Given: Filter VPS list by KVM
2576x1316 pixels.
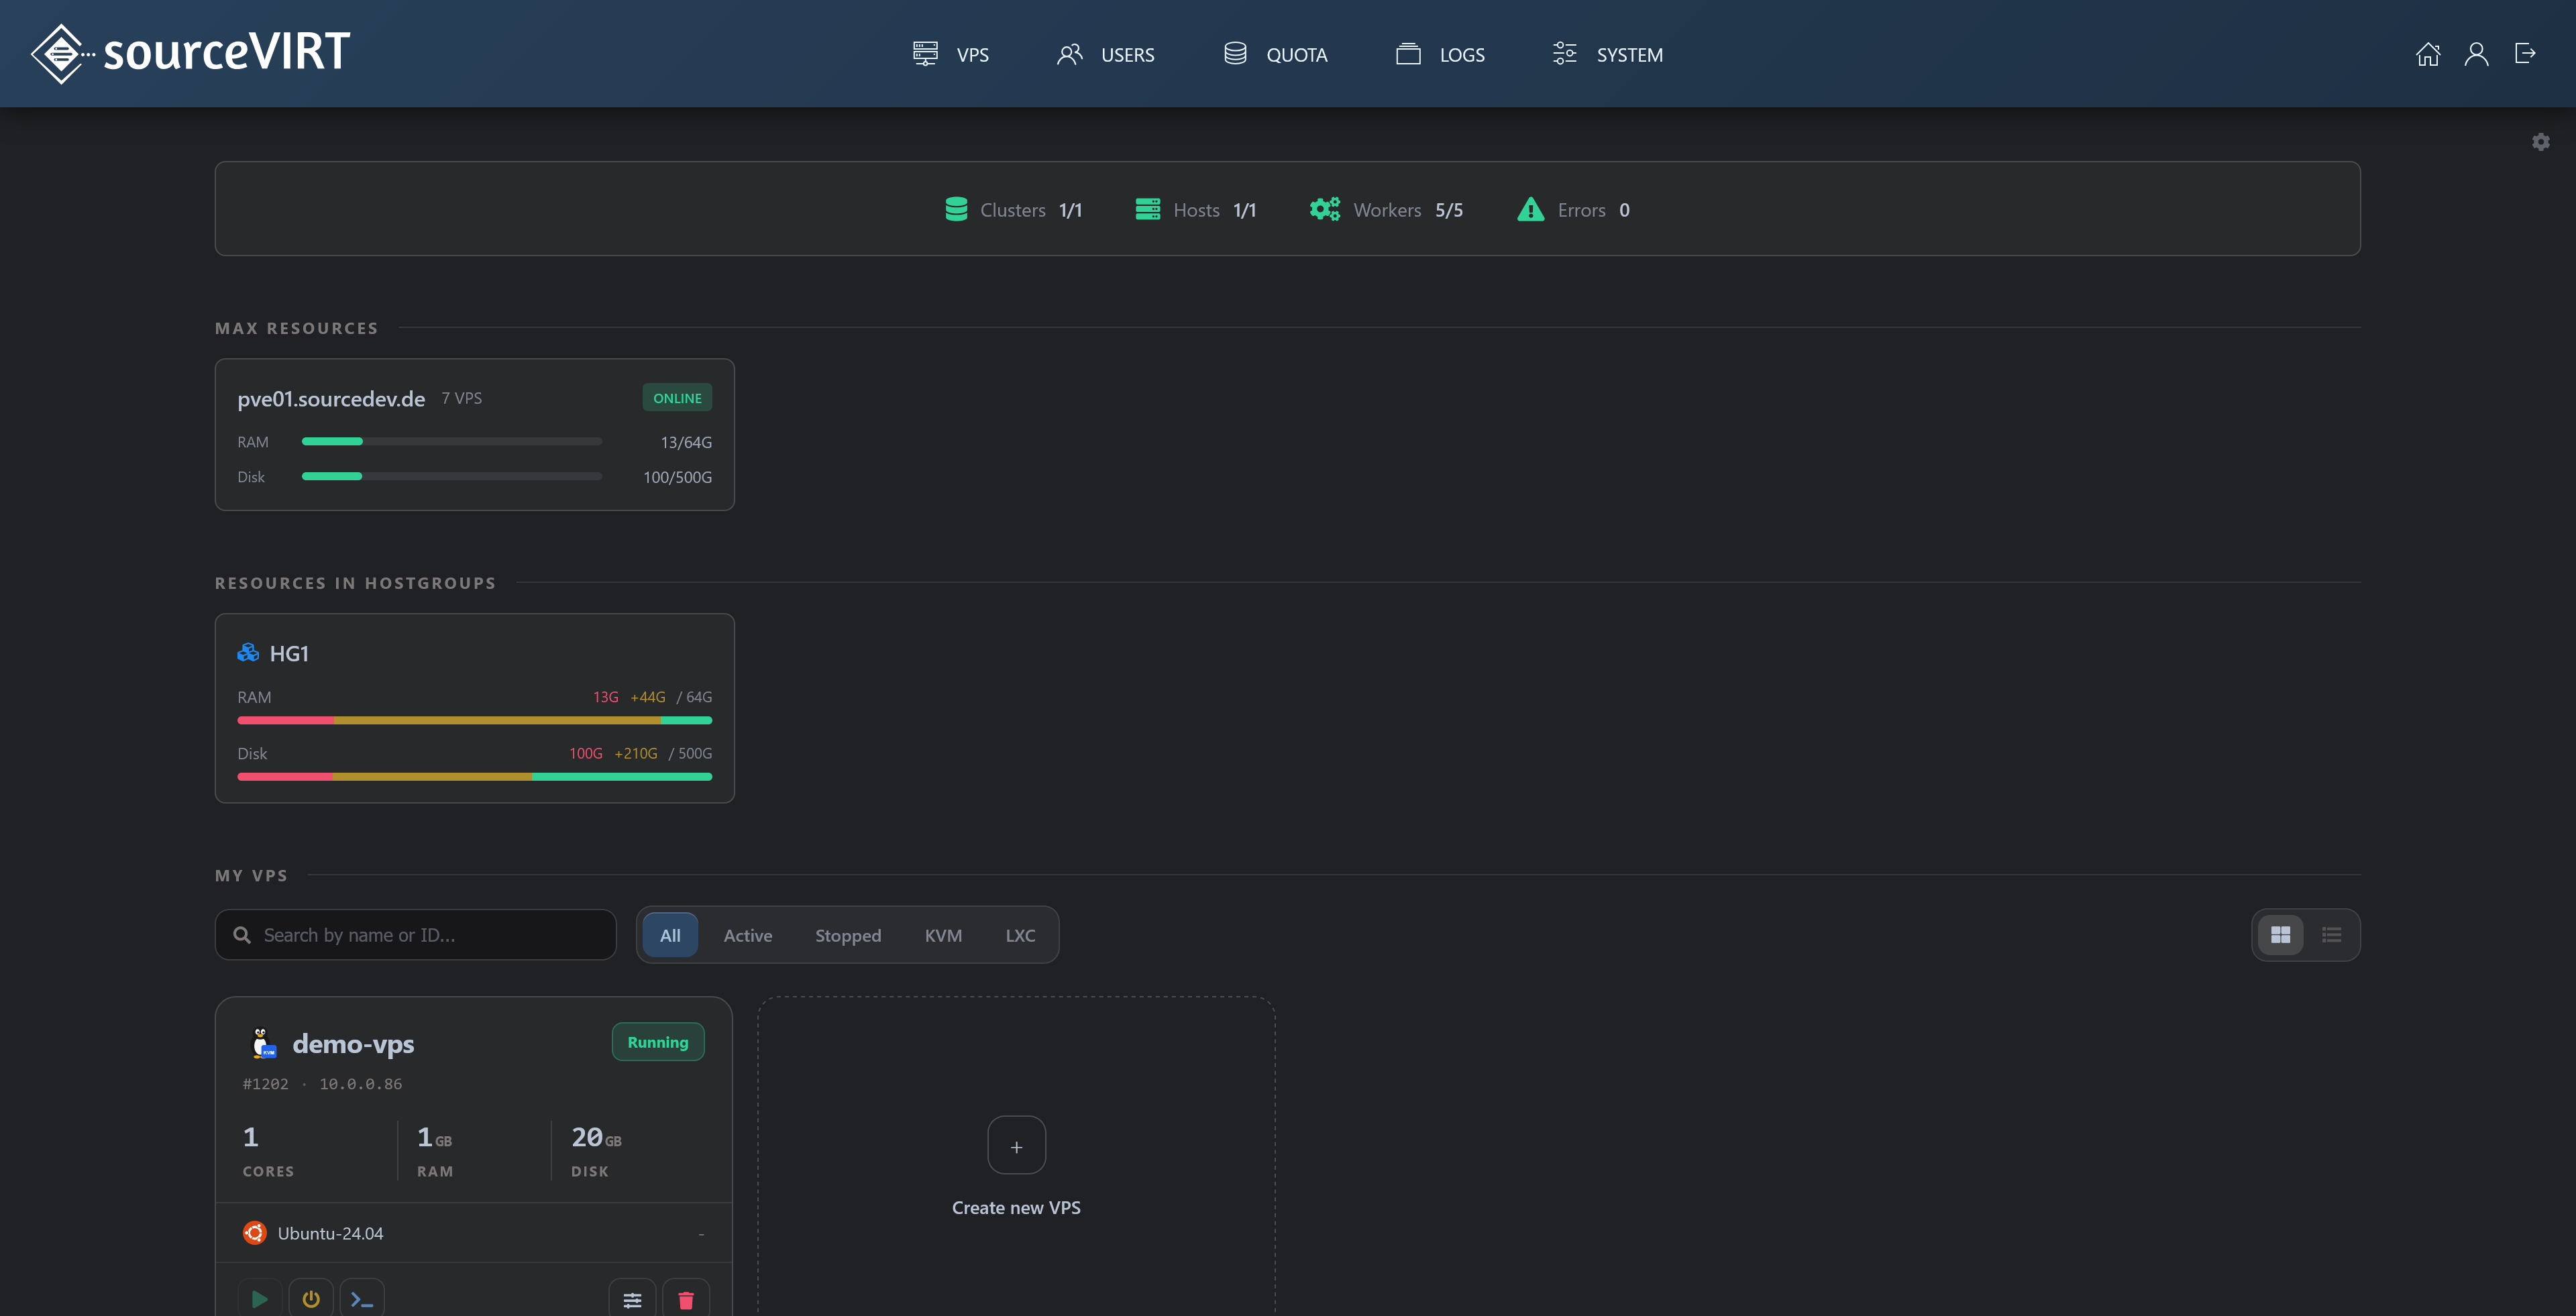Looking at the screenshot, I should 943,935.
